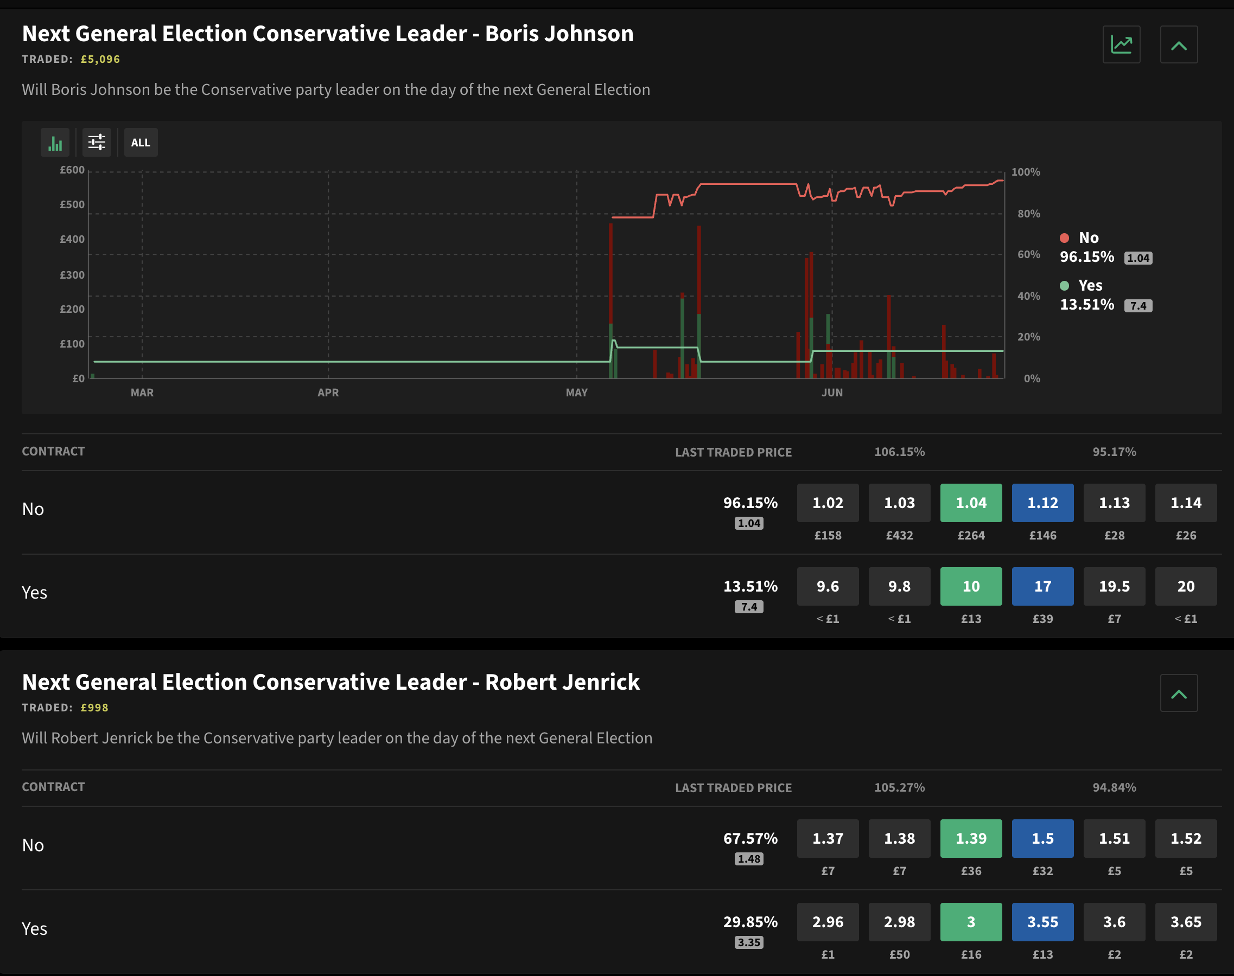This screenshot has height=976, width=1234.
Task: Select the blue 1.12 sell price
Action: pos(1042,503)
